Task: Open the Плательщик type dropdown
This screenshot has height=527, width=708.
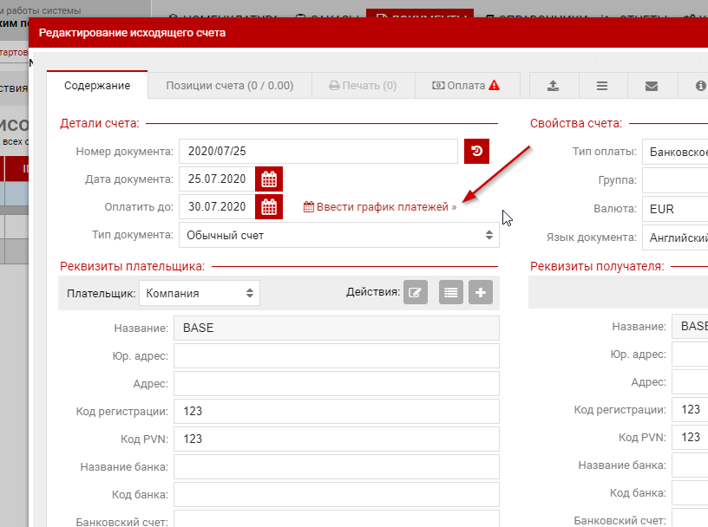Action: point(200,293)
